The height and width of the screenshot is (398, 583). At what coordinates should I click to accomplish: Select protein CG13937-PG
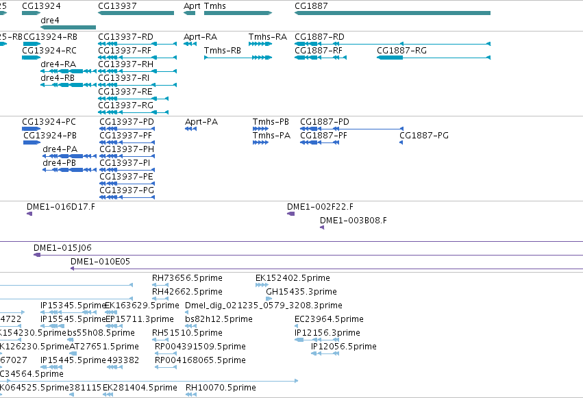click(127, 190)
